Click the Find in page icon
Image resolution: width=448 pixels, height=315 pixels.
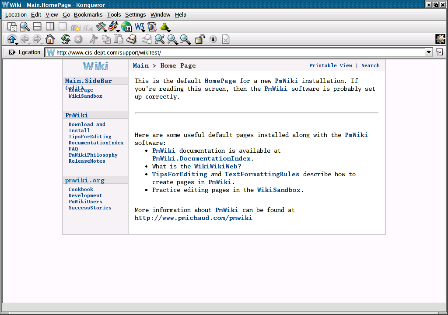(159, 39)
